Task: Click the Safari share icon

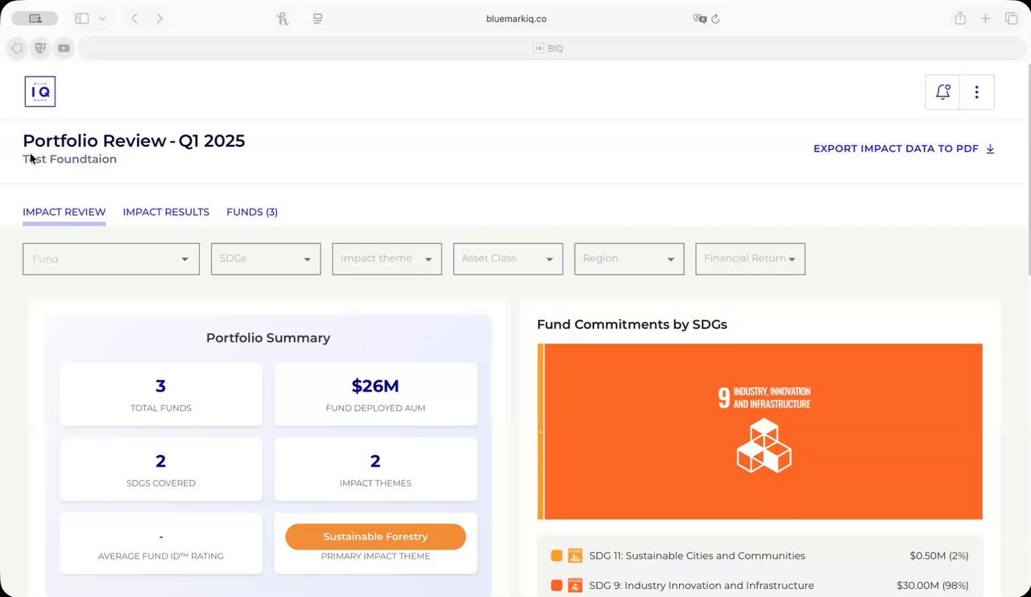Action: [960, 19]
